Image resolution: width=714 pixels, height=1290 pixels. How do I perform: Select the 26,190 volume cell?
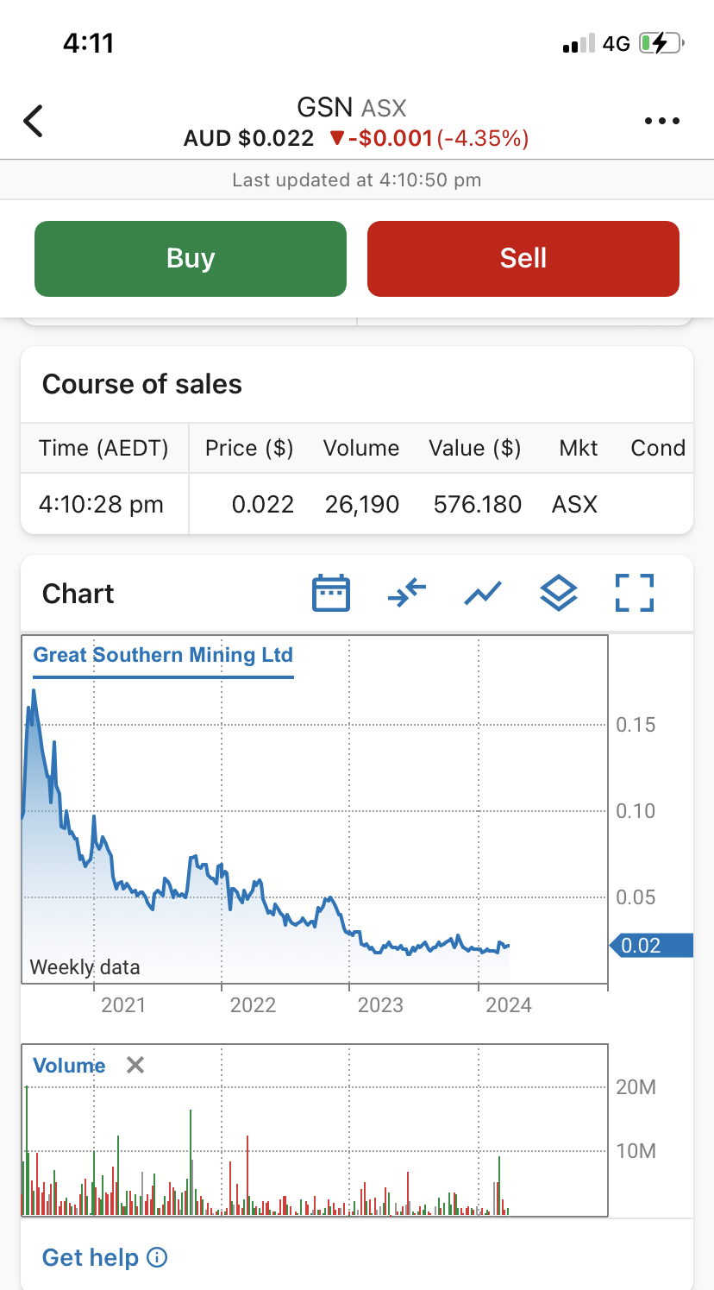point(362,504)
